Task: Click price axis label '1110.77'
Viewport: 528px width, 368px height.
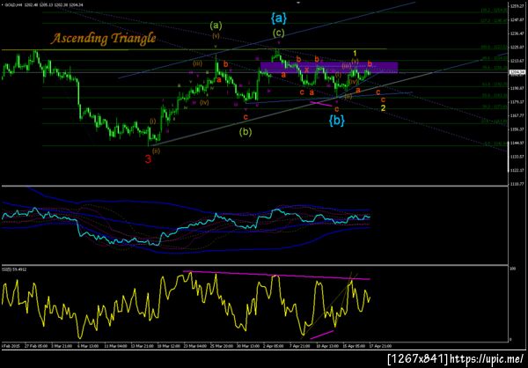Action: coord(517,184)
